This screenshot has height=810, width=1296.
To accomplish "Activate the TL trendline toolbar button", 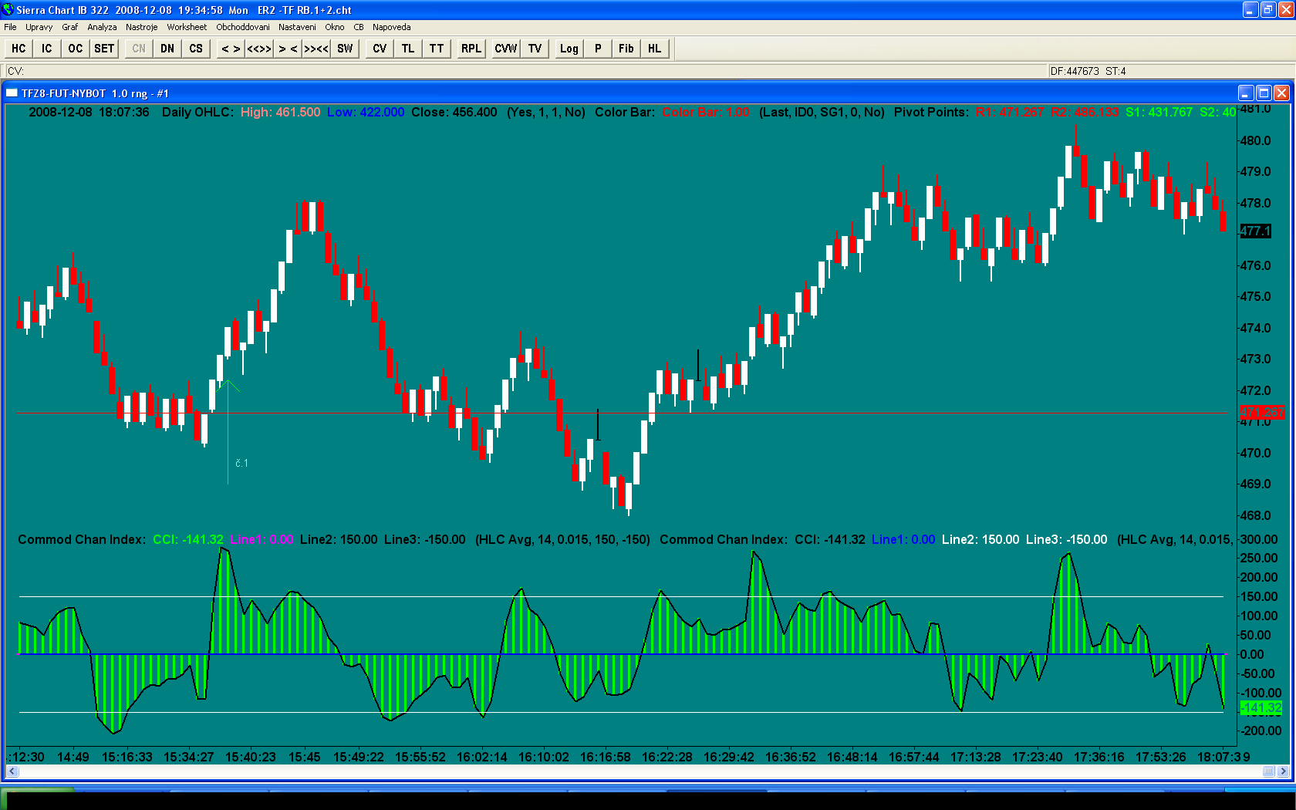I will (x=408, y=49).
